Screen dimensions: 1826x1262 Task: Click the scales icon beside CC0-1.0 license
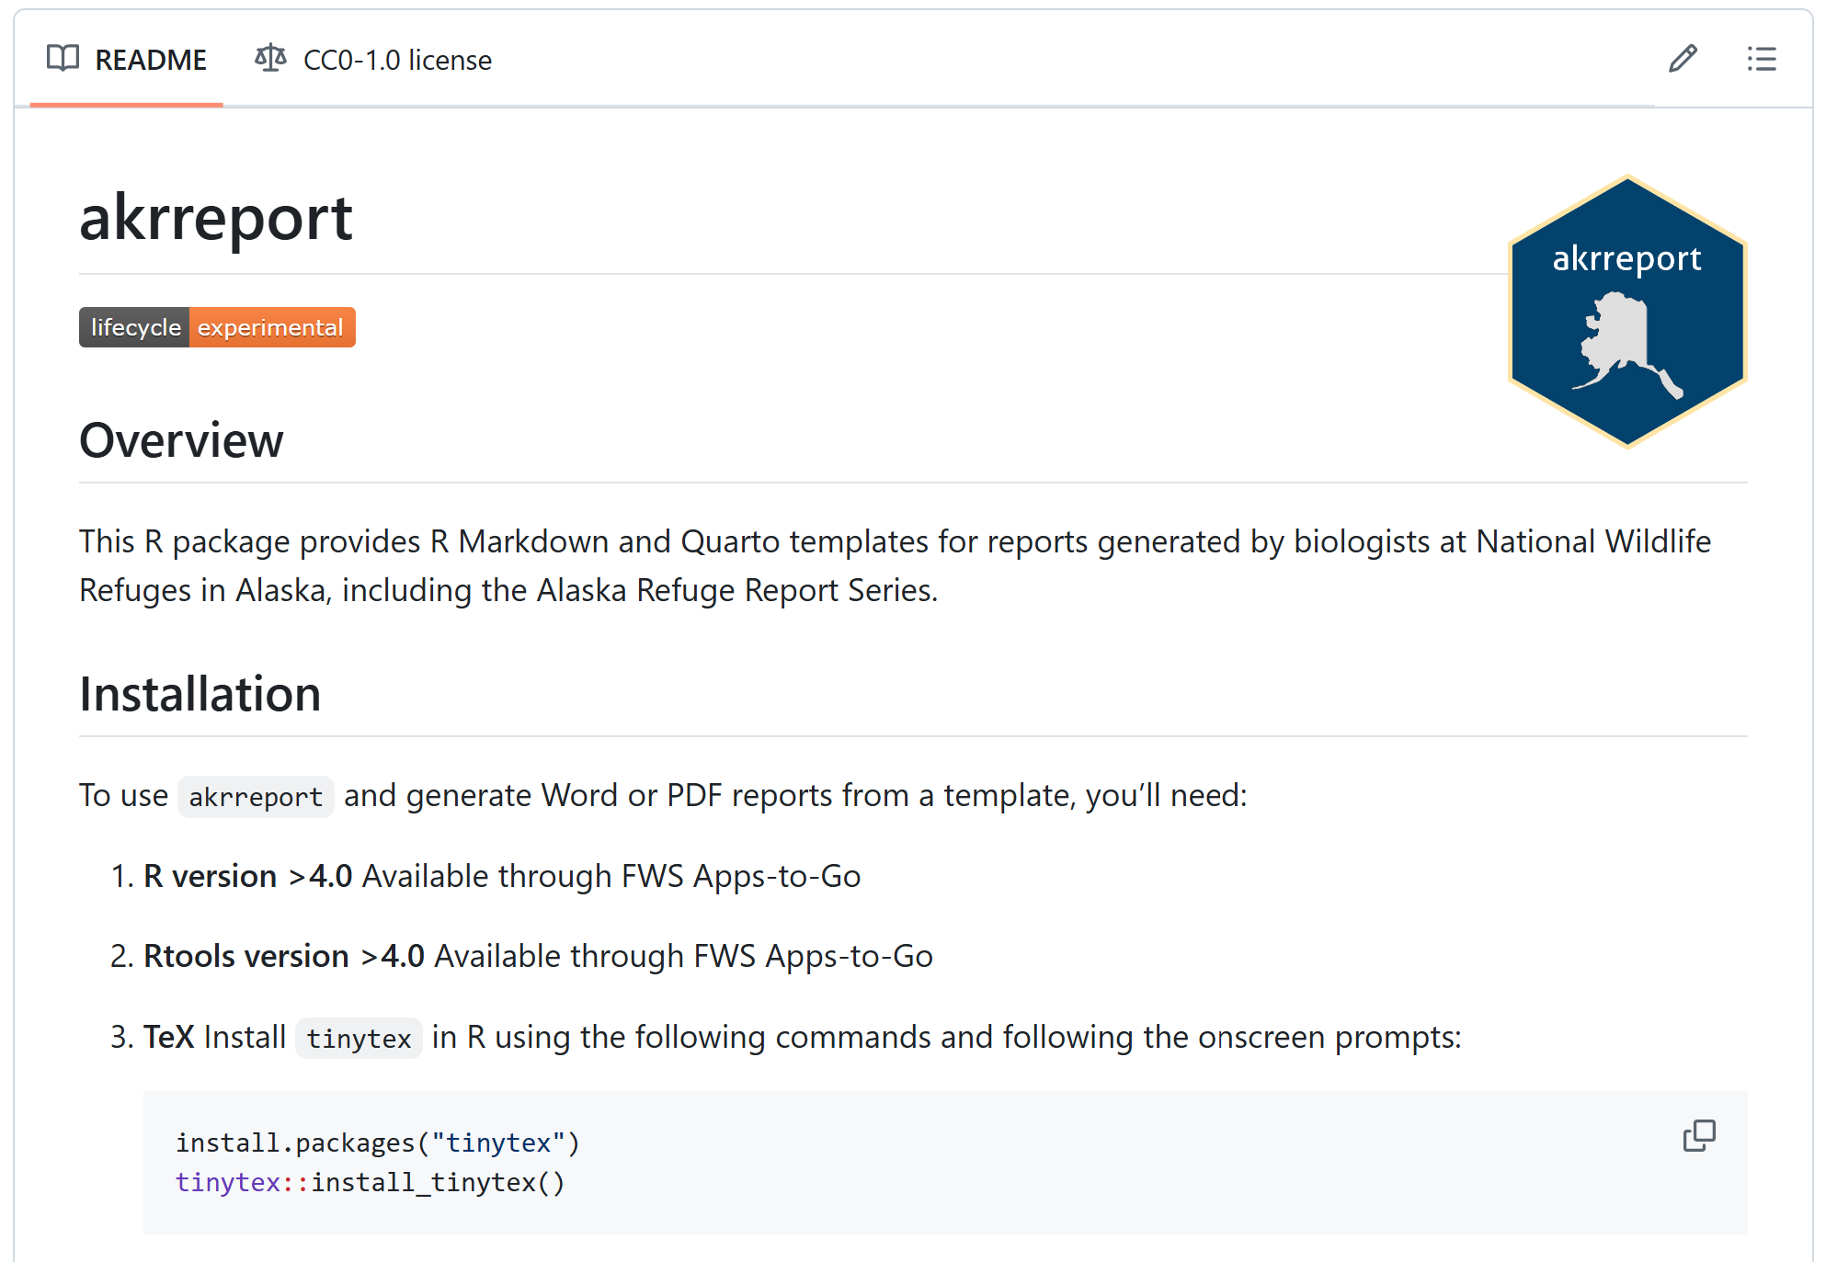[269, 59]
